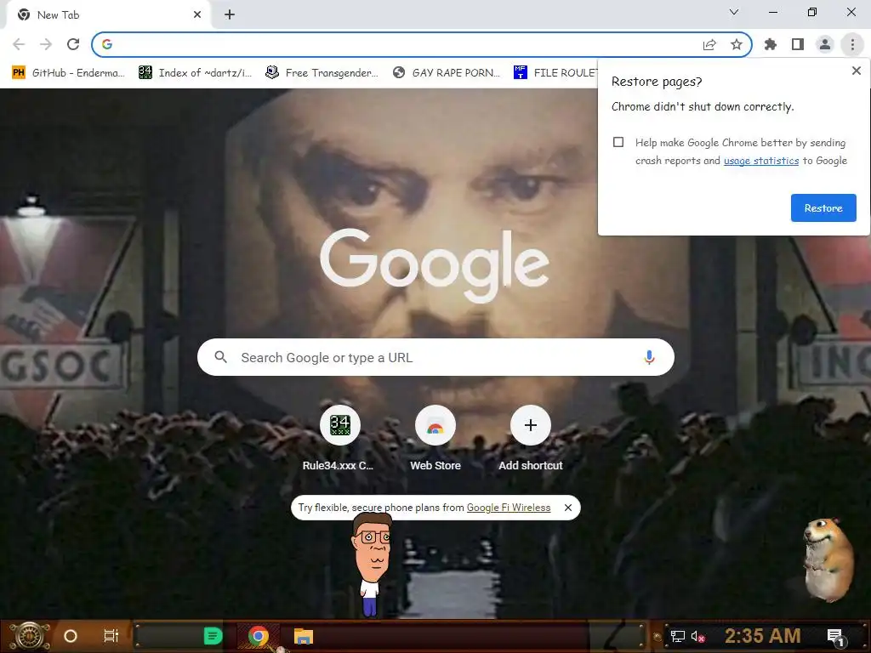Image resolution: width=871 pixels, height=653 pixels.
Task: Expand the tab search chevron
Action: tap(734, 12)
